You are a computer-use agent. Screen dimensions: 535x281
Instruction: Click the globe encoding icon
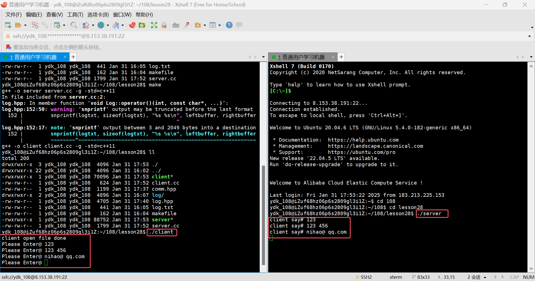click(x=101, y=25)
